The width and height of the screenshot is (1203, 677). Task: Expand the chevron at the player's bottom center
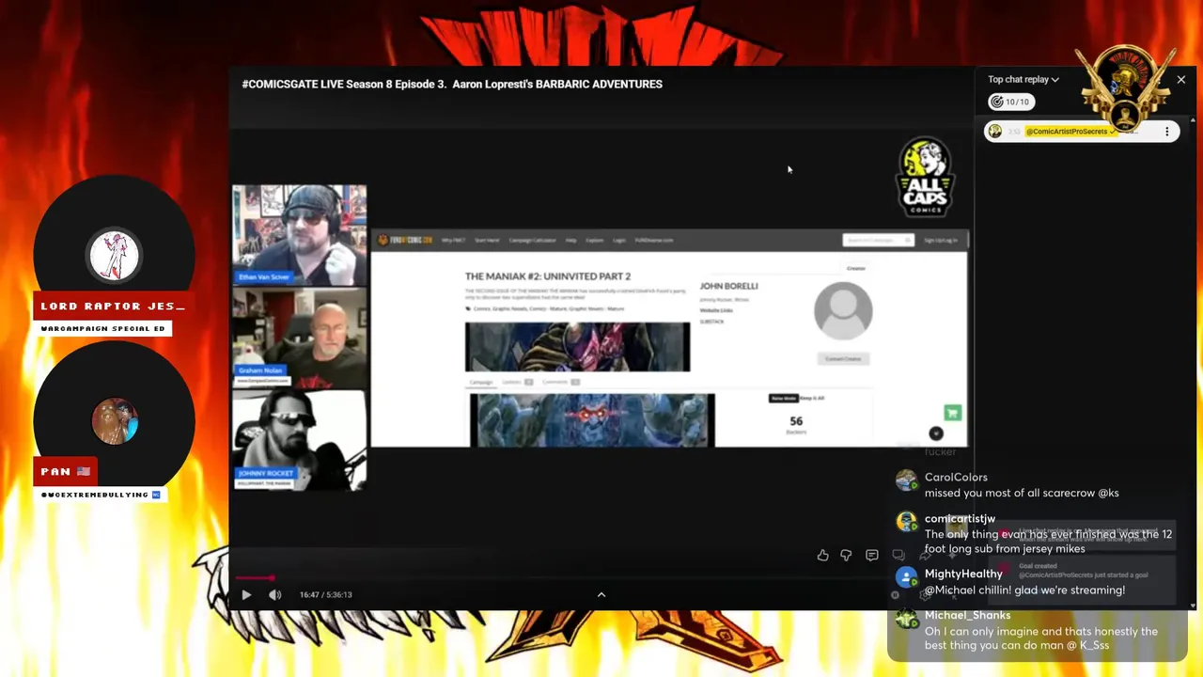[601, 594]
